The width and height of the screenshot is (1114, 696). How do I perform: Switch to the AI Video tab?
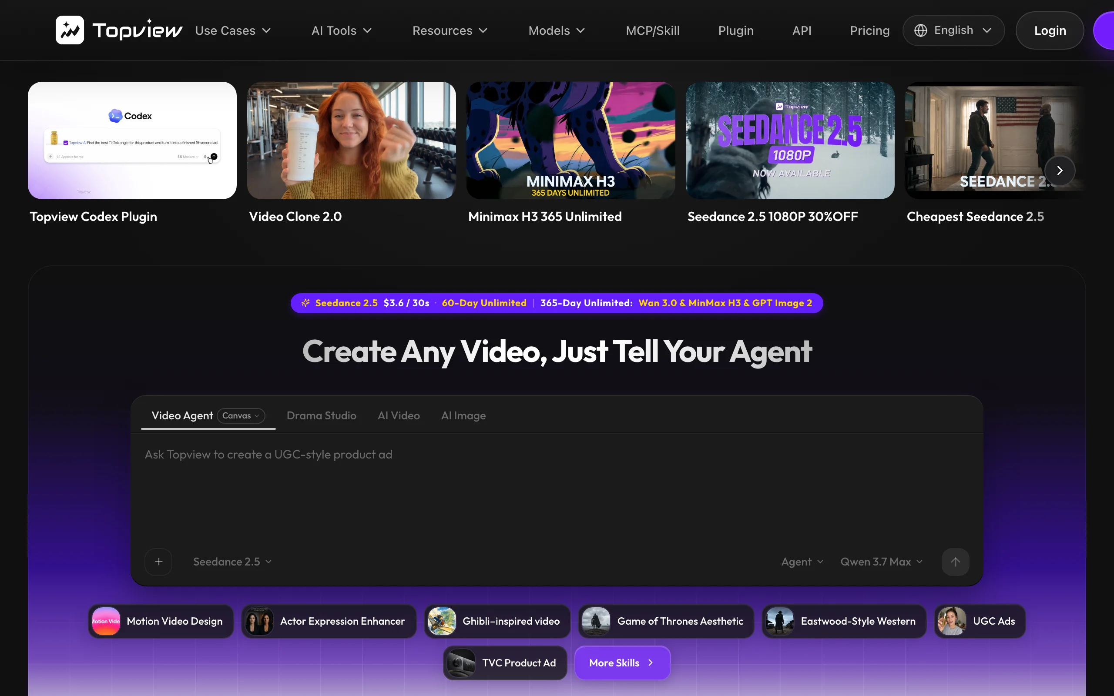coord(399,416)
